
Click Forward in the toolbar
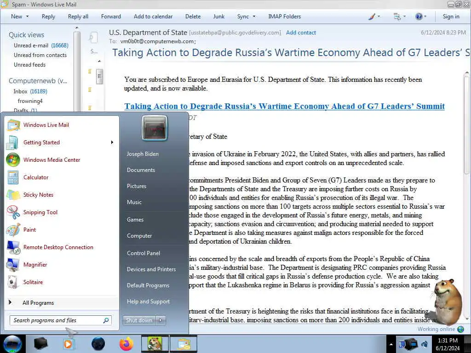(111, 17)
